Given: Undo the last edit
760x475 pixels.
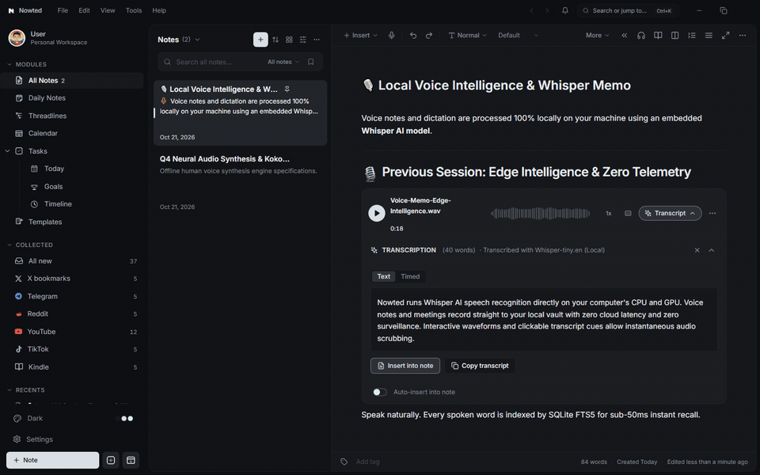Looking at the screenshot, I should [x=413, y=36].
